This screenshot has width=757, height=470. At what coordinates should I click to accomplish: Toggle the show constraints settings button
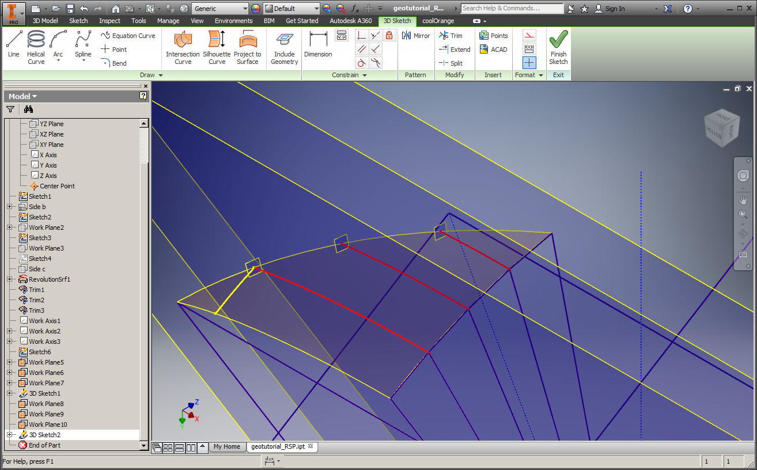[342, 35]
